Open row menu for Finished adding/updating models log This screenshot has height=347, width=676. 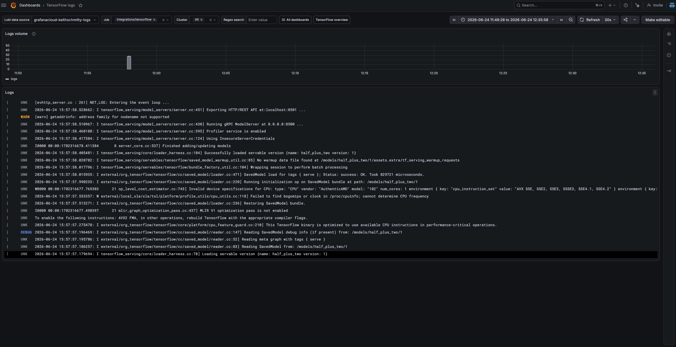click(x=7, y=146)
